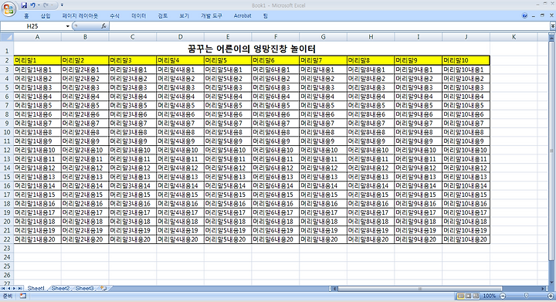Click the zoom out minus button

(x=503, y=296)
